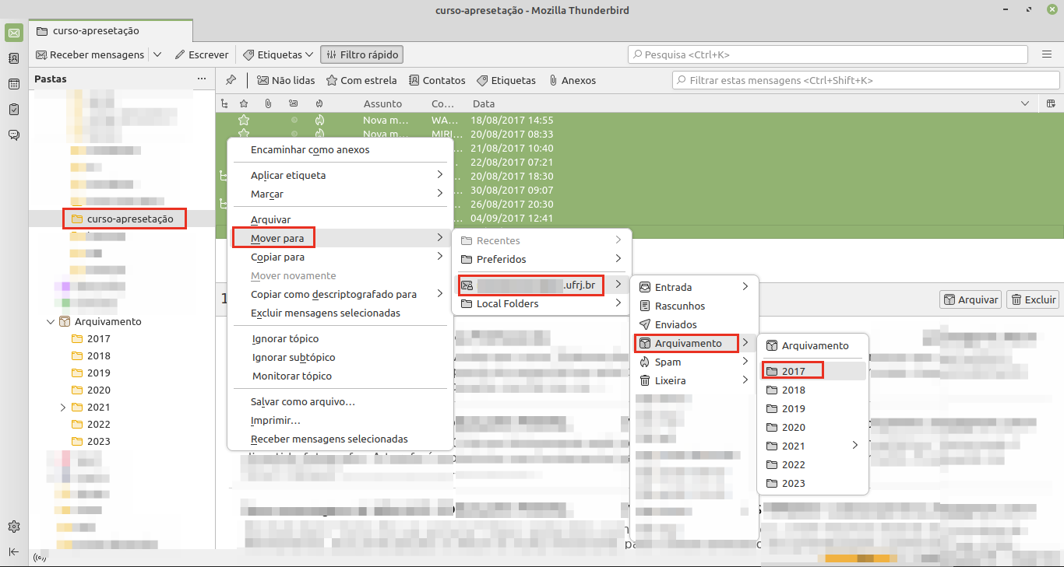Open the 2019 folder in folder pane
Screen dimensions: 1064x567
(99, 373)
